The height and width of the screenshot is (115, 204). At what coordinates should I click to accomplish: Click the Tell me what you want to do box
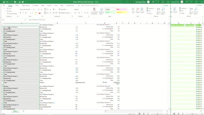(x=90, y=5)
